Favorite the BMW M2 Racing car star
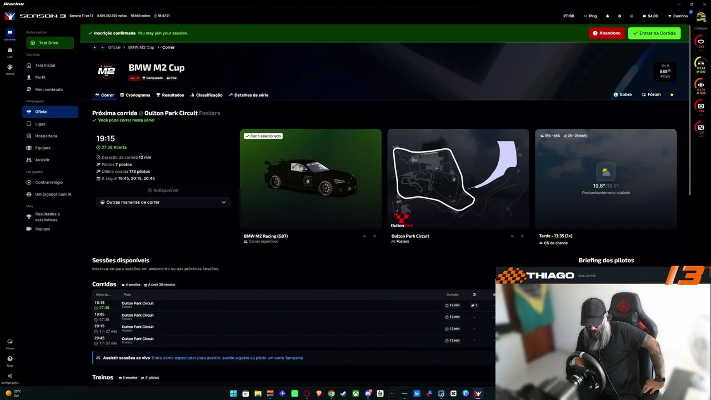This screenshot has height=400, width=711. (374, 236)
